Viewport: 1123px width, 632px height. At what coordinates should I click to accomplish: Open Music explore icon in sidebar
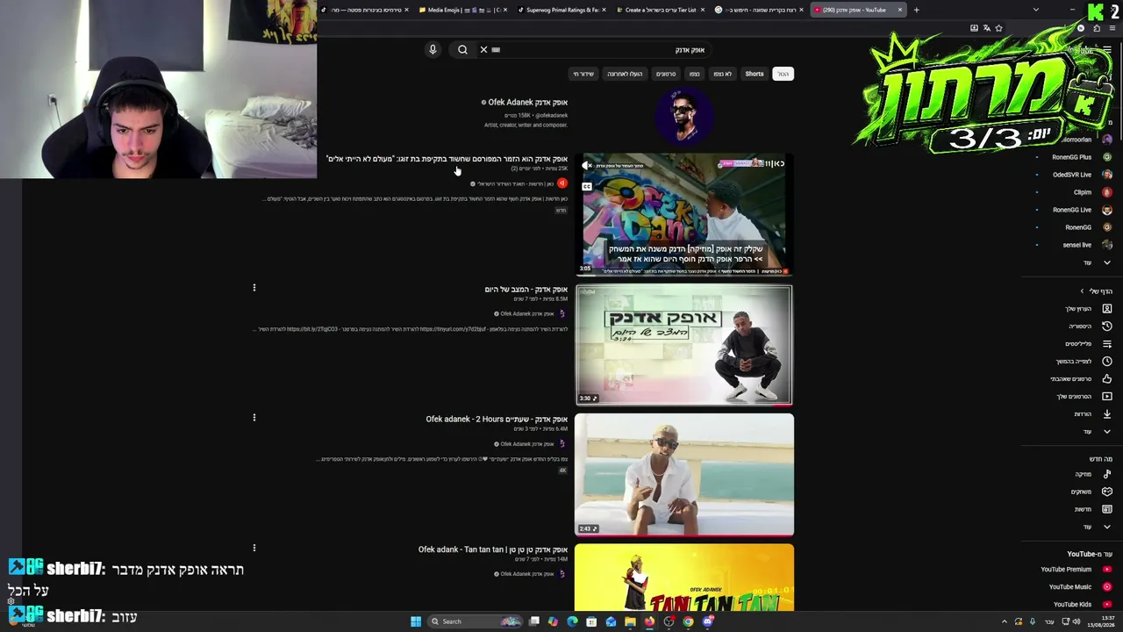coord(1107,474)
